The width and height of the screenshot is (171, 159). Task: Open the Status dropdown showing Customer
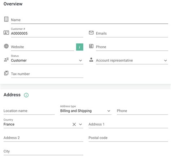point(47,60)
